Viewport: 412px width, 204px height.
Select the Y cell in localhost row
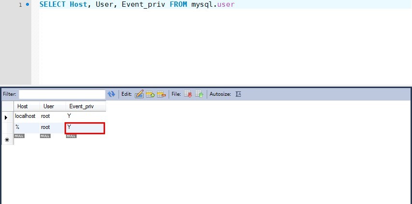86,116
